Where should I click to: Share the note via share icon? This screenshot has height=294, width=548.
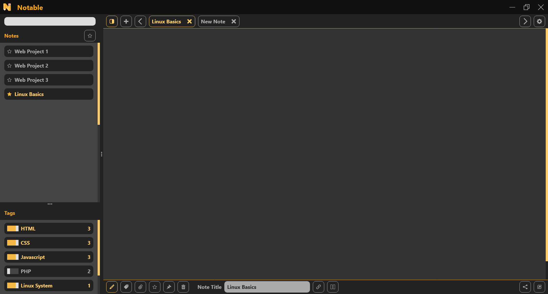[526, 287]
